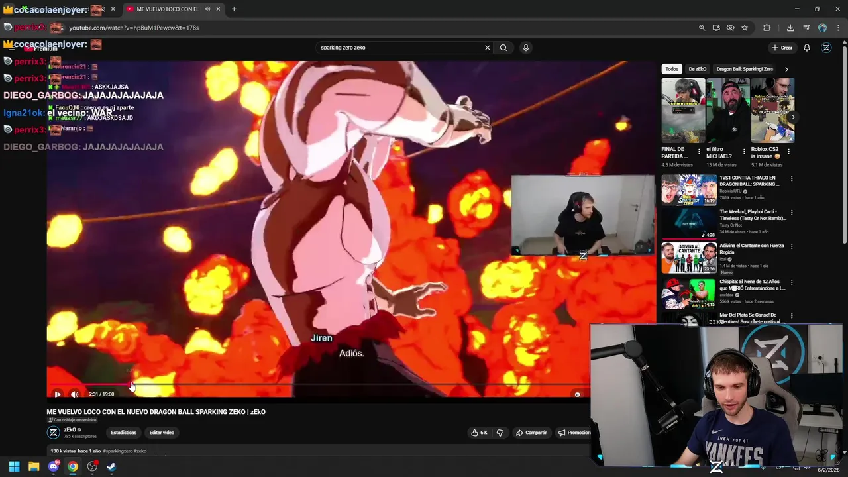Image resolution: width=848 pixels, height=477 pixels.
Task: Open the Estadísticas button
Action: [x=123, y=433]
